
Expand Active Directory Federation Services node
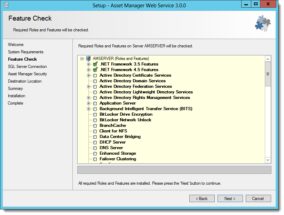(88, 87)
